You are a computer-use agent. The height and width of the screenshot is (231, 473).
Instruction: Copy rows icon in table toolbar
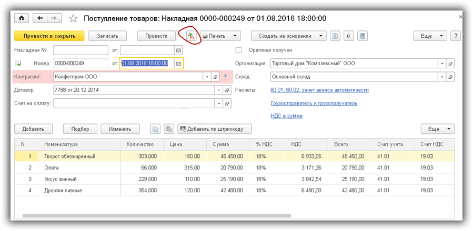(155, 129)
